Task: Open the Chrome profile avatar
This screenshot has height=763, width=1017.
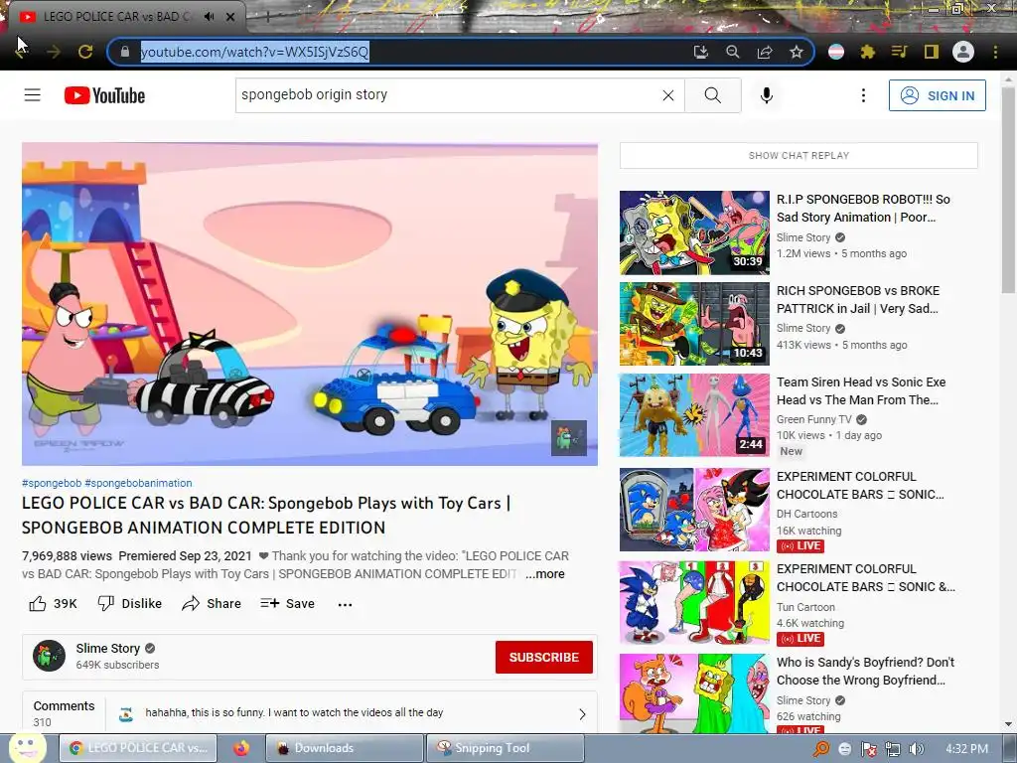Action: [x=963, y=52]
